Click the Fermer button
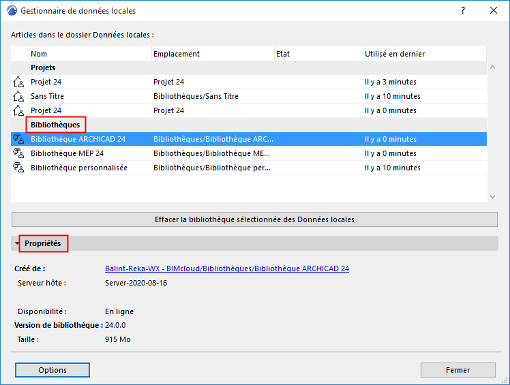 point(457,370)
